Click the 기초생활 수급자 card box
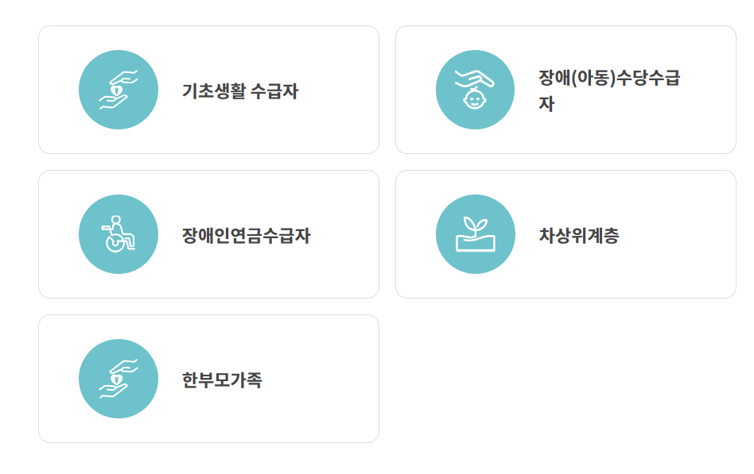The image size is (754, 474). 208,90
